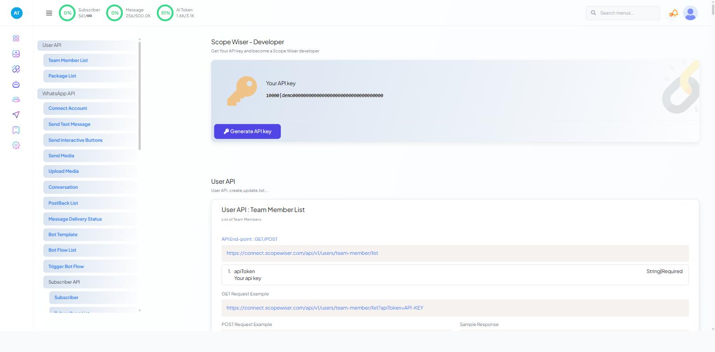Open the inbox download tray icon
The width and height of the screenshot is (715, 352).
pos(16,54)
